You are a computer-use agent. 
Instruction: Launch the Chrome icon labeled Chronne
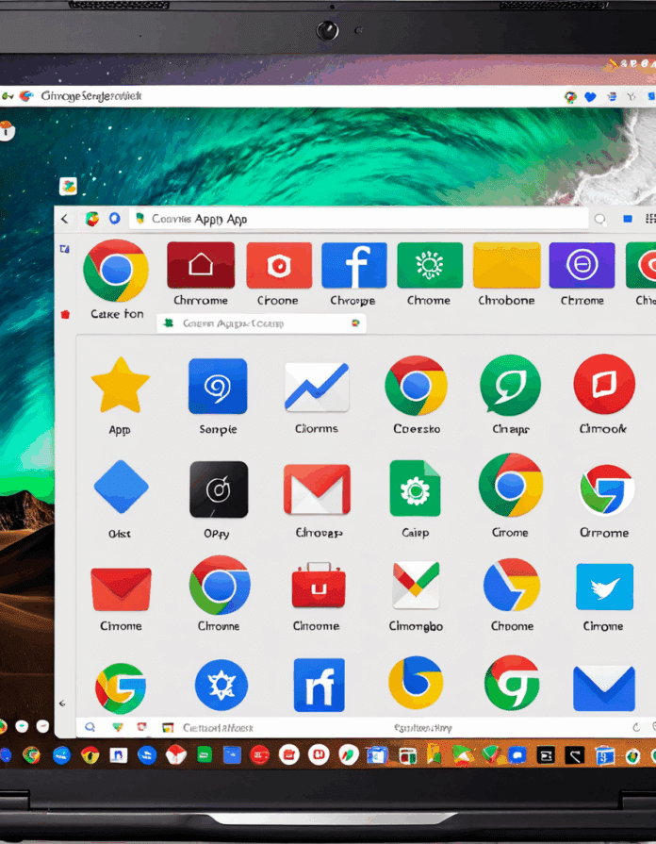click(220, 586)
